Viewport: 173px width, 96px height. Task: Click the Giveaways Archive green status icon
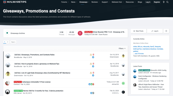(x=7, y=33)
